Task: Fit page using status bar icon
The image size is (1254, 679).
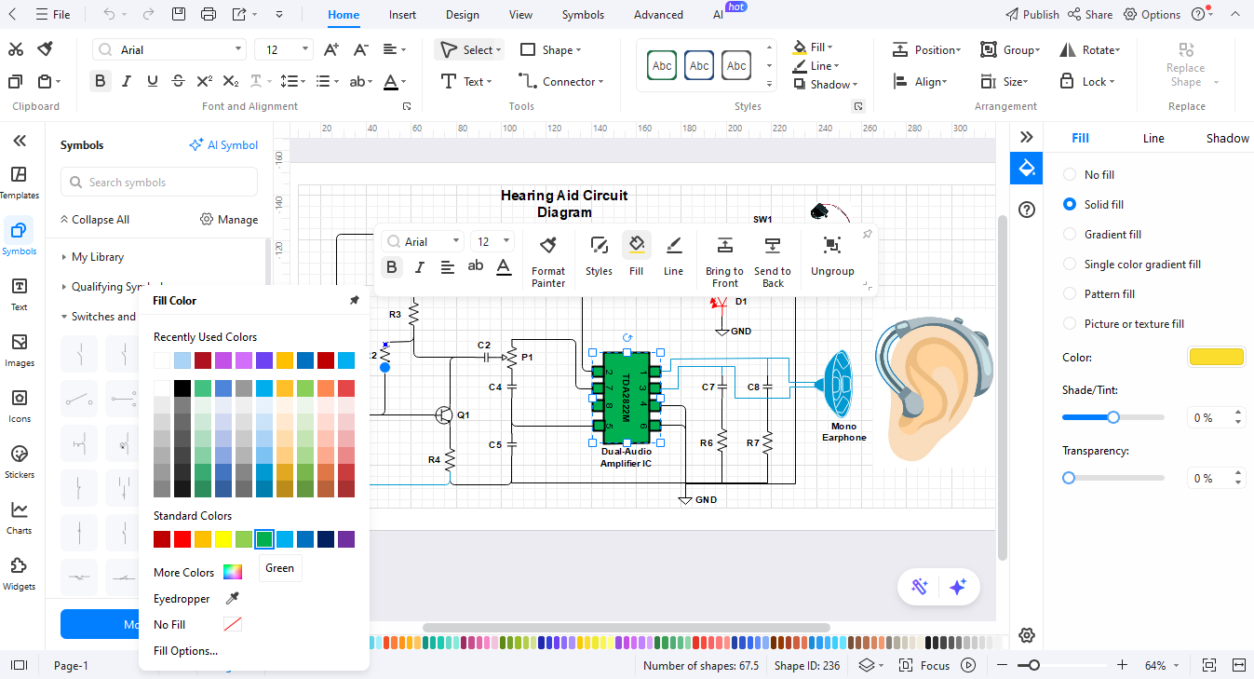Action: click(x=1209, y=665)
